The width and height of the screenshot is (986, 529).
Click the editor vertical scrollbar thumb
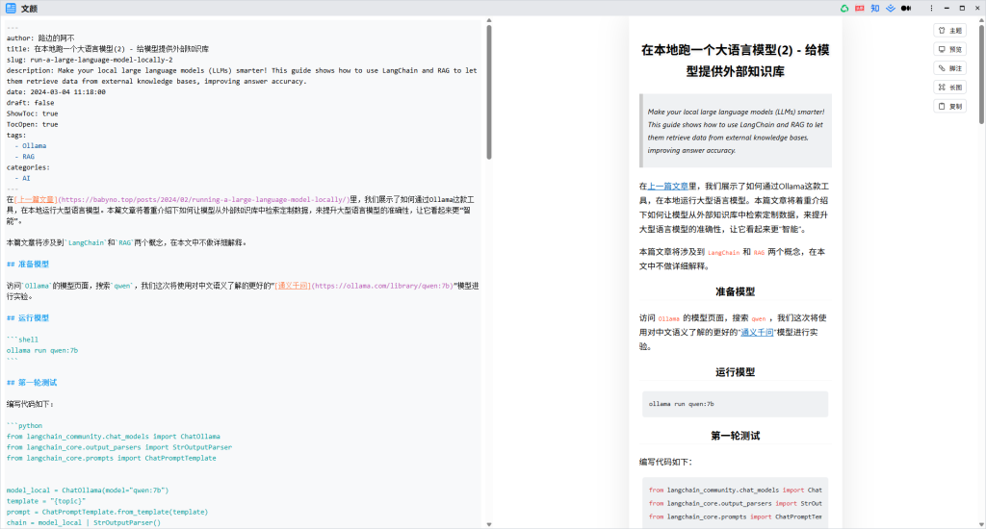tap(488, 92)
